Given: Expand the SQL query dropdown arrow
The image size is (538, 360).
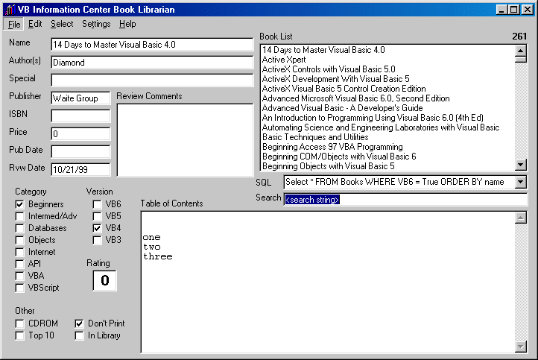Looking at the screenshot, I should (x=521, y=182).
